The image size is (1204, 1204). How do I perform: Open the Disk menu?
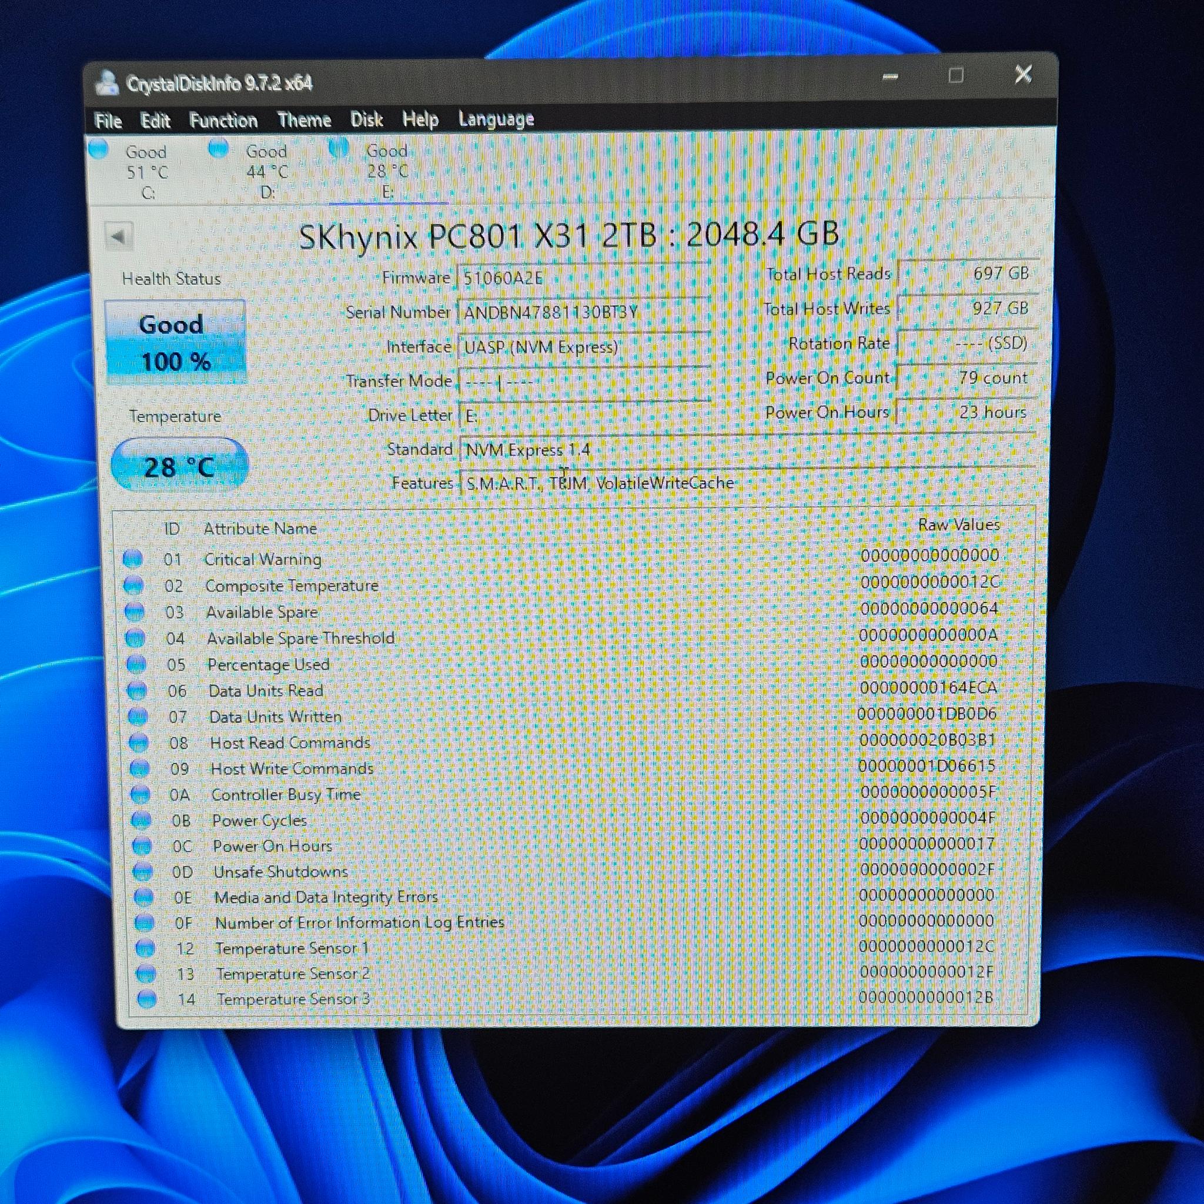click(x=366, y=119)
